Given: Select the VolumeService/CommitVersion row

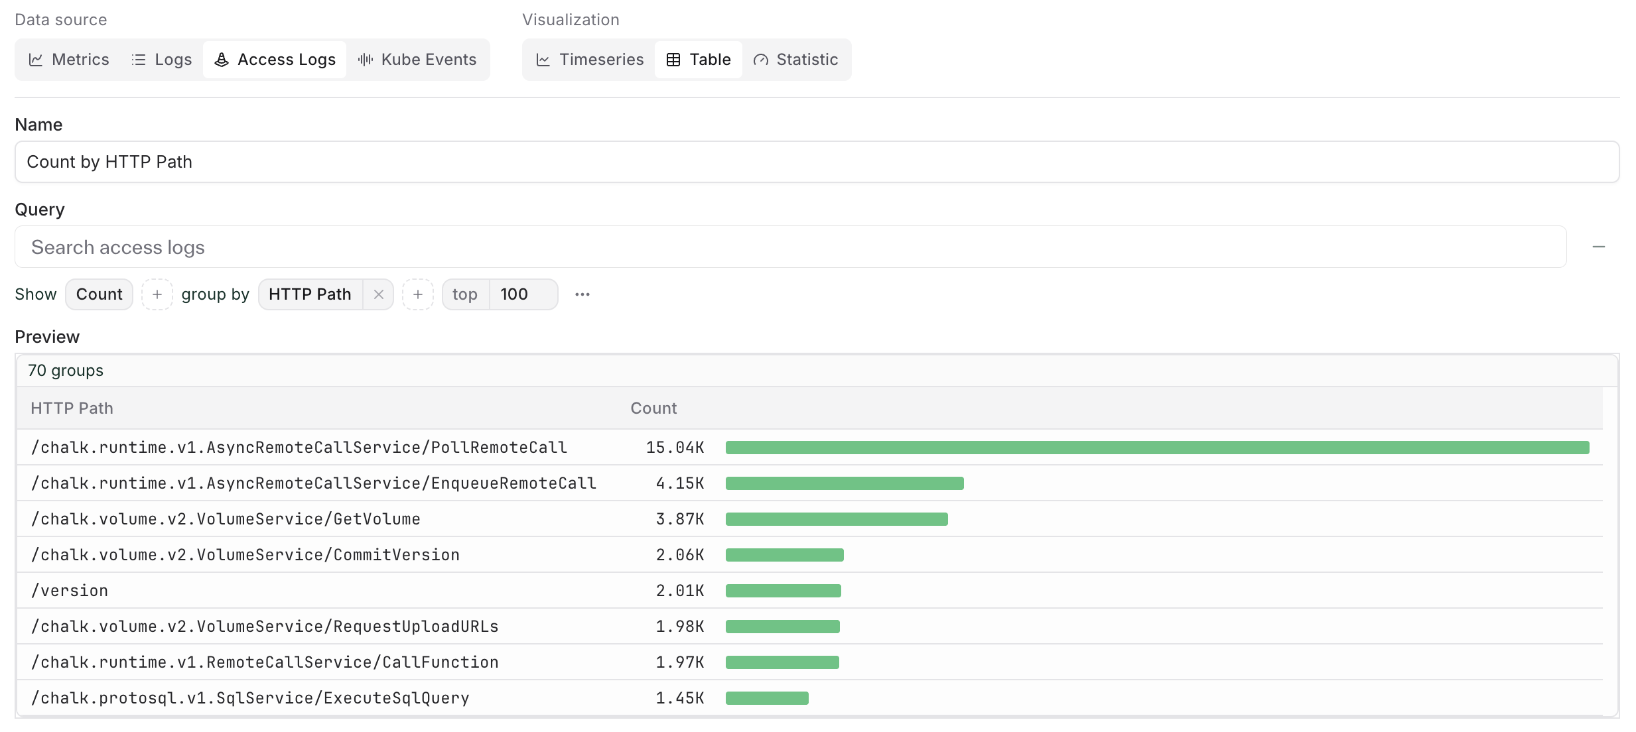Looking at the screenshot, I should tap(809, 555).
